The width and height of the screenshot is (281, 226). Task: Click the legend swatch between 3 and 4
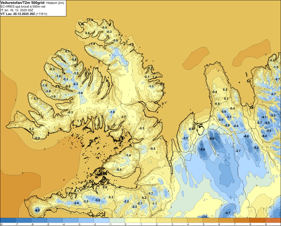[179, 220]
